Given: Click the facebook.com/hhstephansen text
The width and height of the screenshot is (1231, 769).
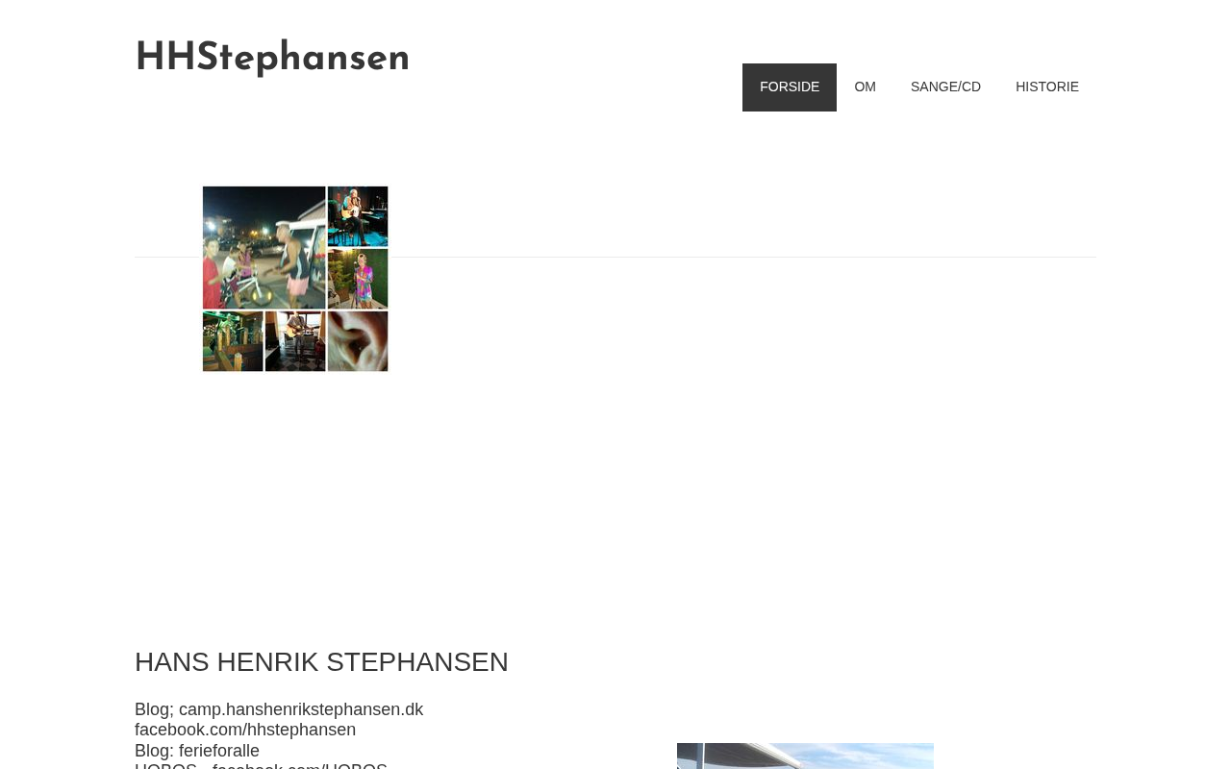Looking at the screenshot, I should coord(245,730).
